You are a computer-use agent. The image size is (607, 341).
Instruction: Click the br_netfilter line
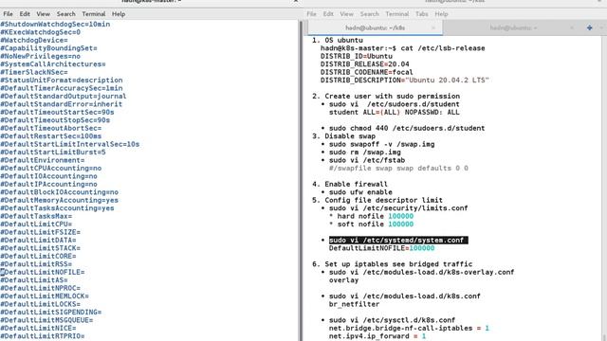(x=354, y=304)
